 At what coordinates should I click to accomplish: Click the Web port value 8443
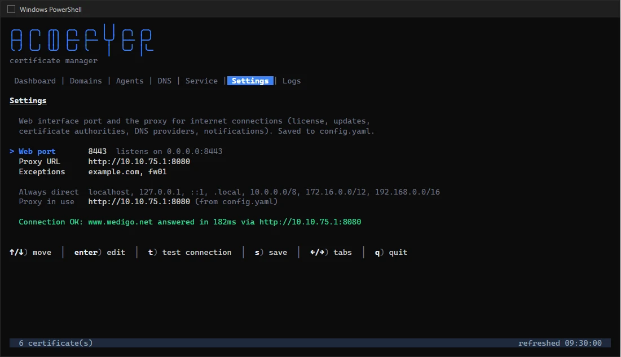tap(98, 151)
